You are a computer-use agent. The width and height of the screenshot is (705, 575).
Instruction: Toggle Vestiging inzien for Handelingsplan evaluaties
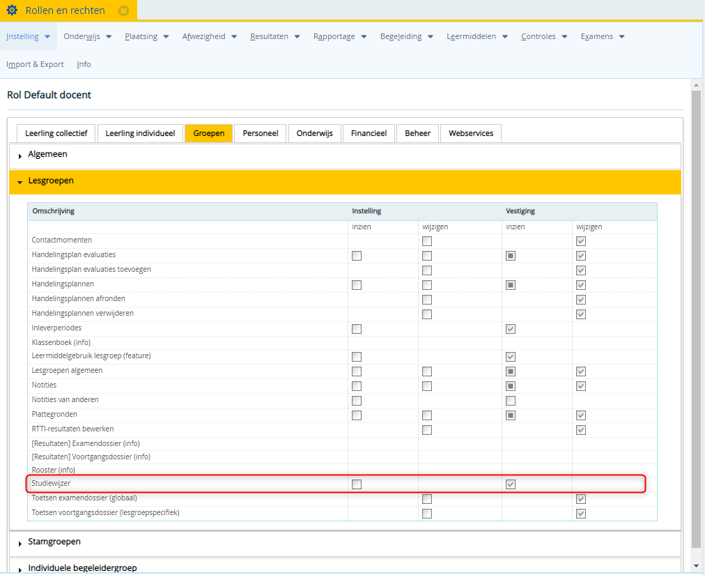[511, 256]
